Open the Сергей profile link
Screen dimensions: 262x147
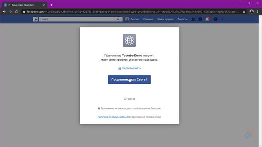(134, 19)
